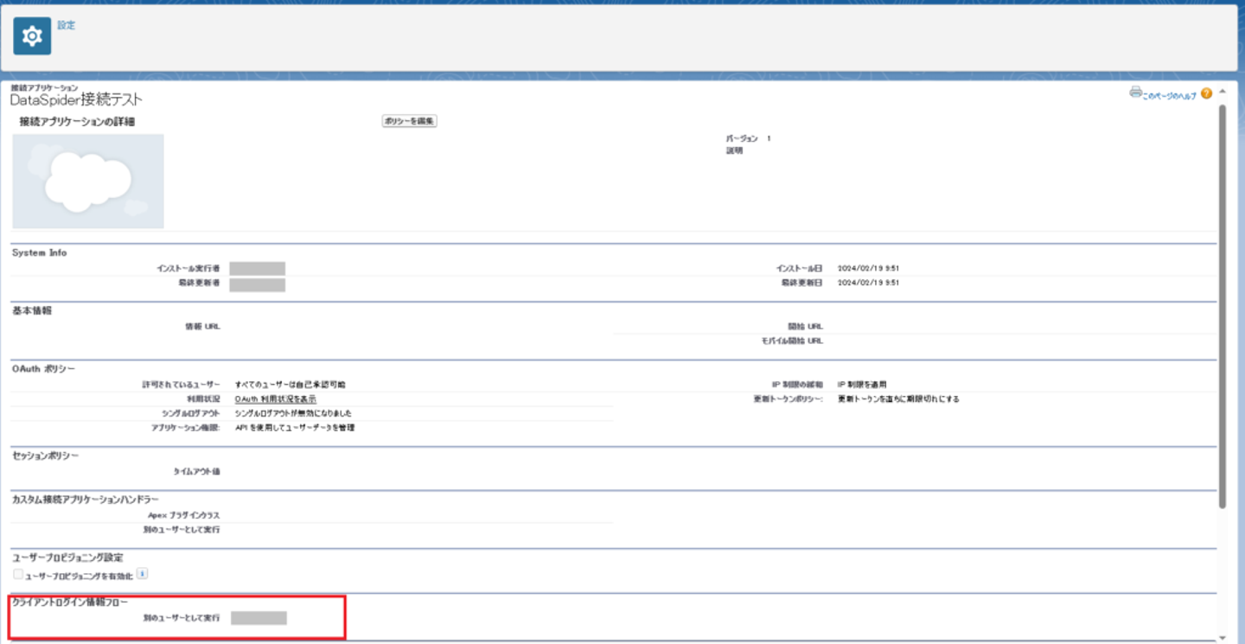Click the scrollbar down arrow
The image size is (1245, 644).
point(1222,638)
